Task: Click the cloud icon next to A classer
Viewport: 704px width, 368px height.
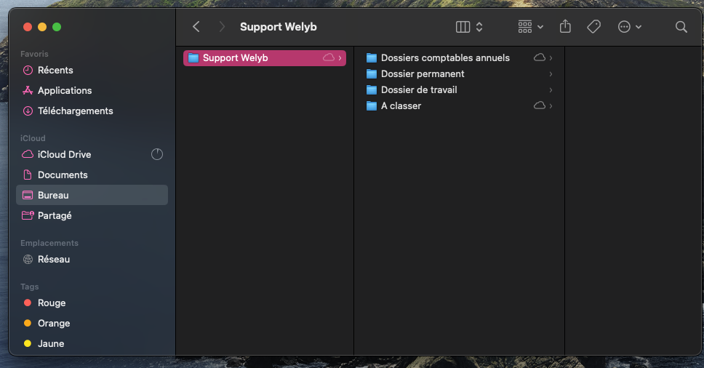Action: tap(539, 106)
